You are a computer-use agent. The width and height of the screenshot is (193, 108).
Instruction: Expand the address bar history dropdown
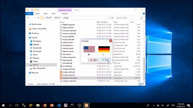(110, 18)
